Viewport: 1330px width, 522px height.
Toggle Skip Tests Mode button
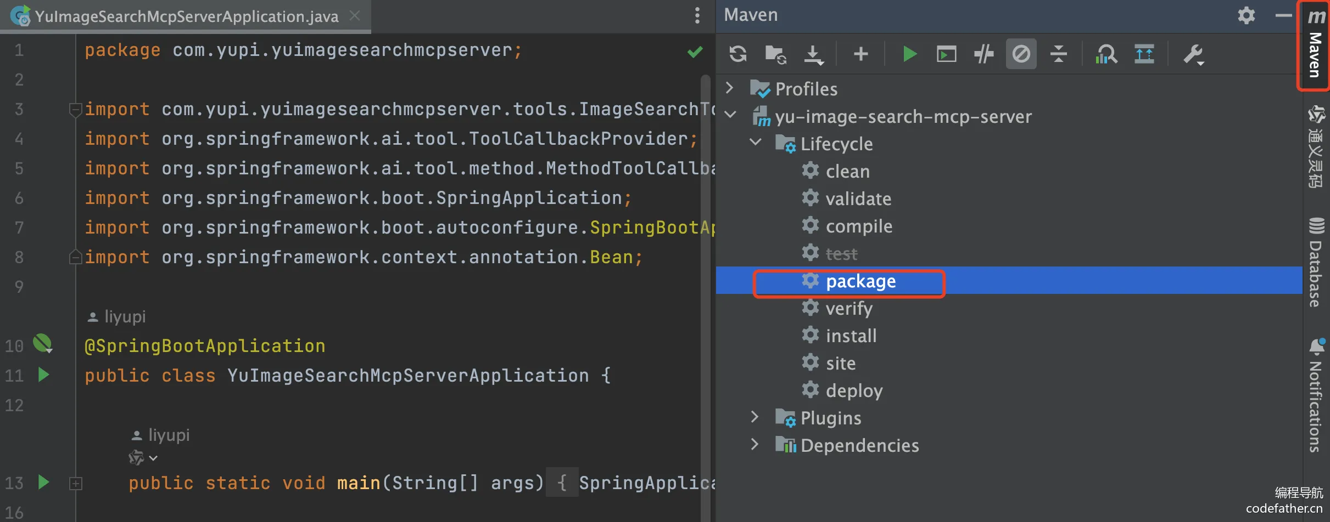[1021, 54]
